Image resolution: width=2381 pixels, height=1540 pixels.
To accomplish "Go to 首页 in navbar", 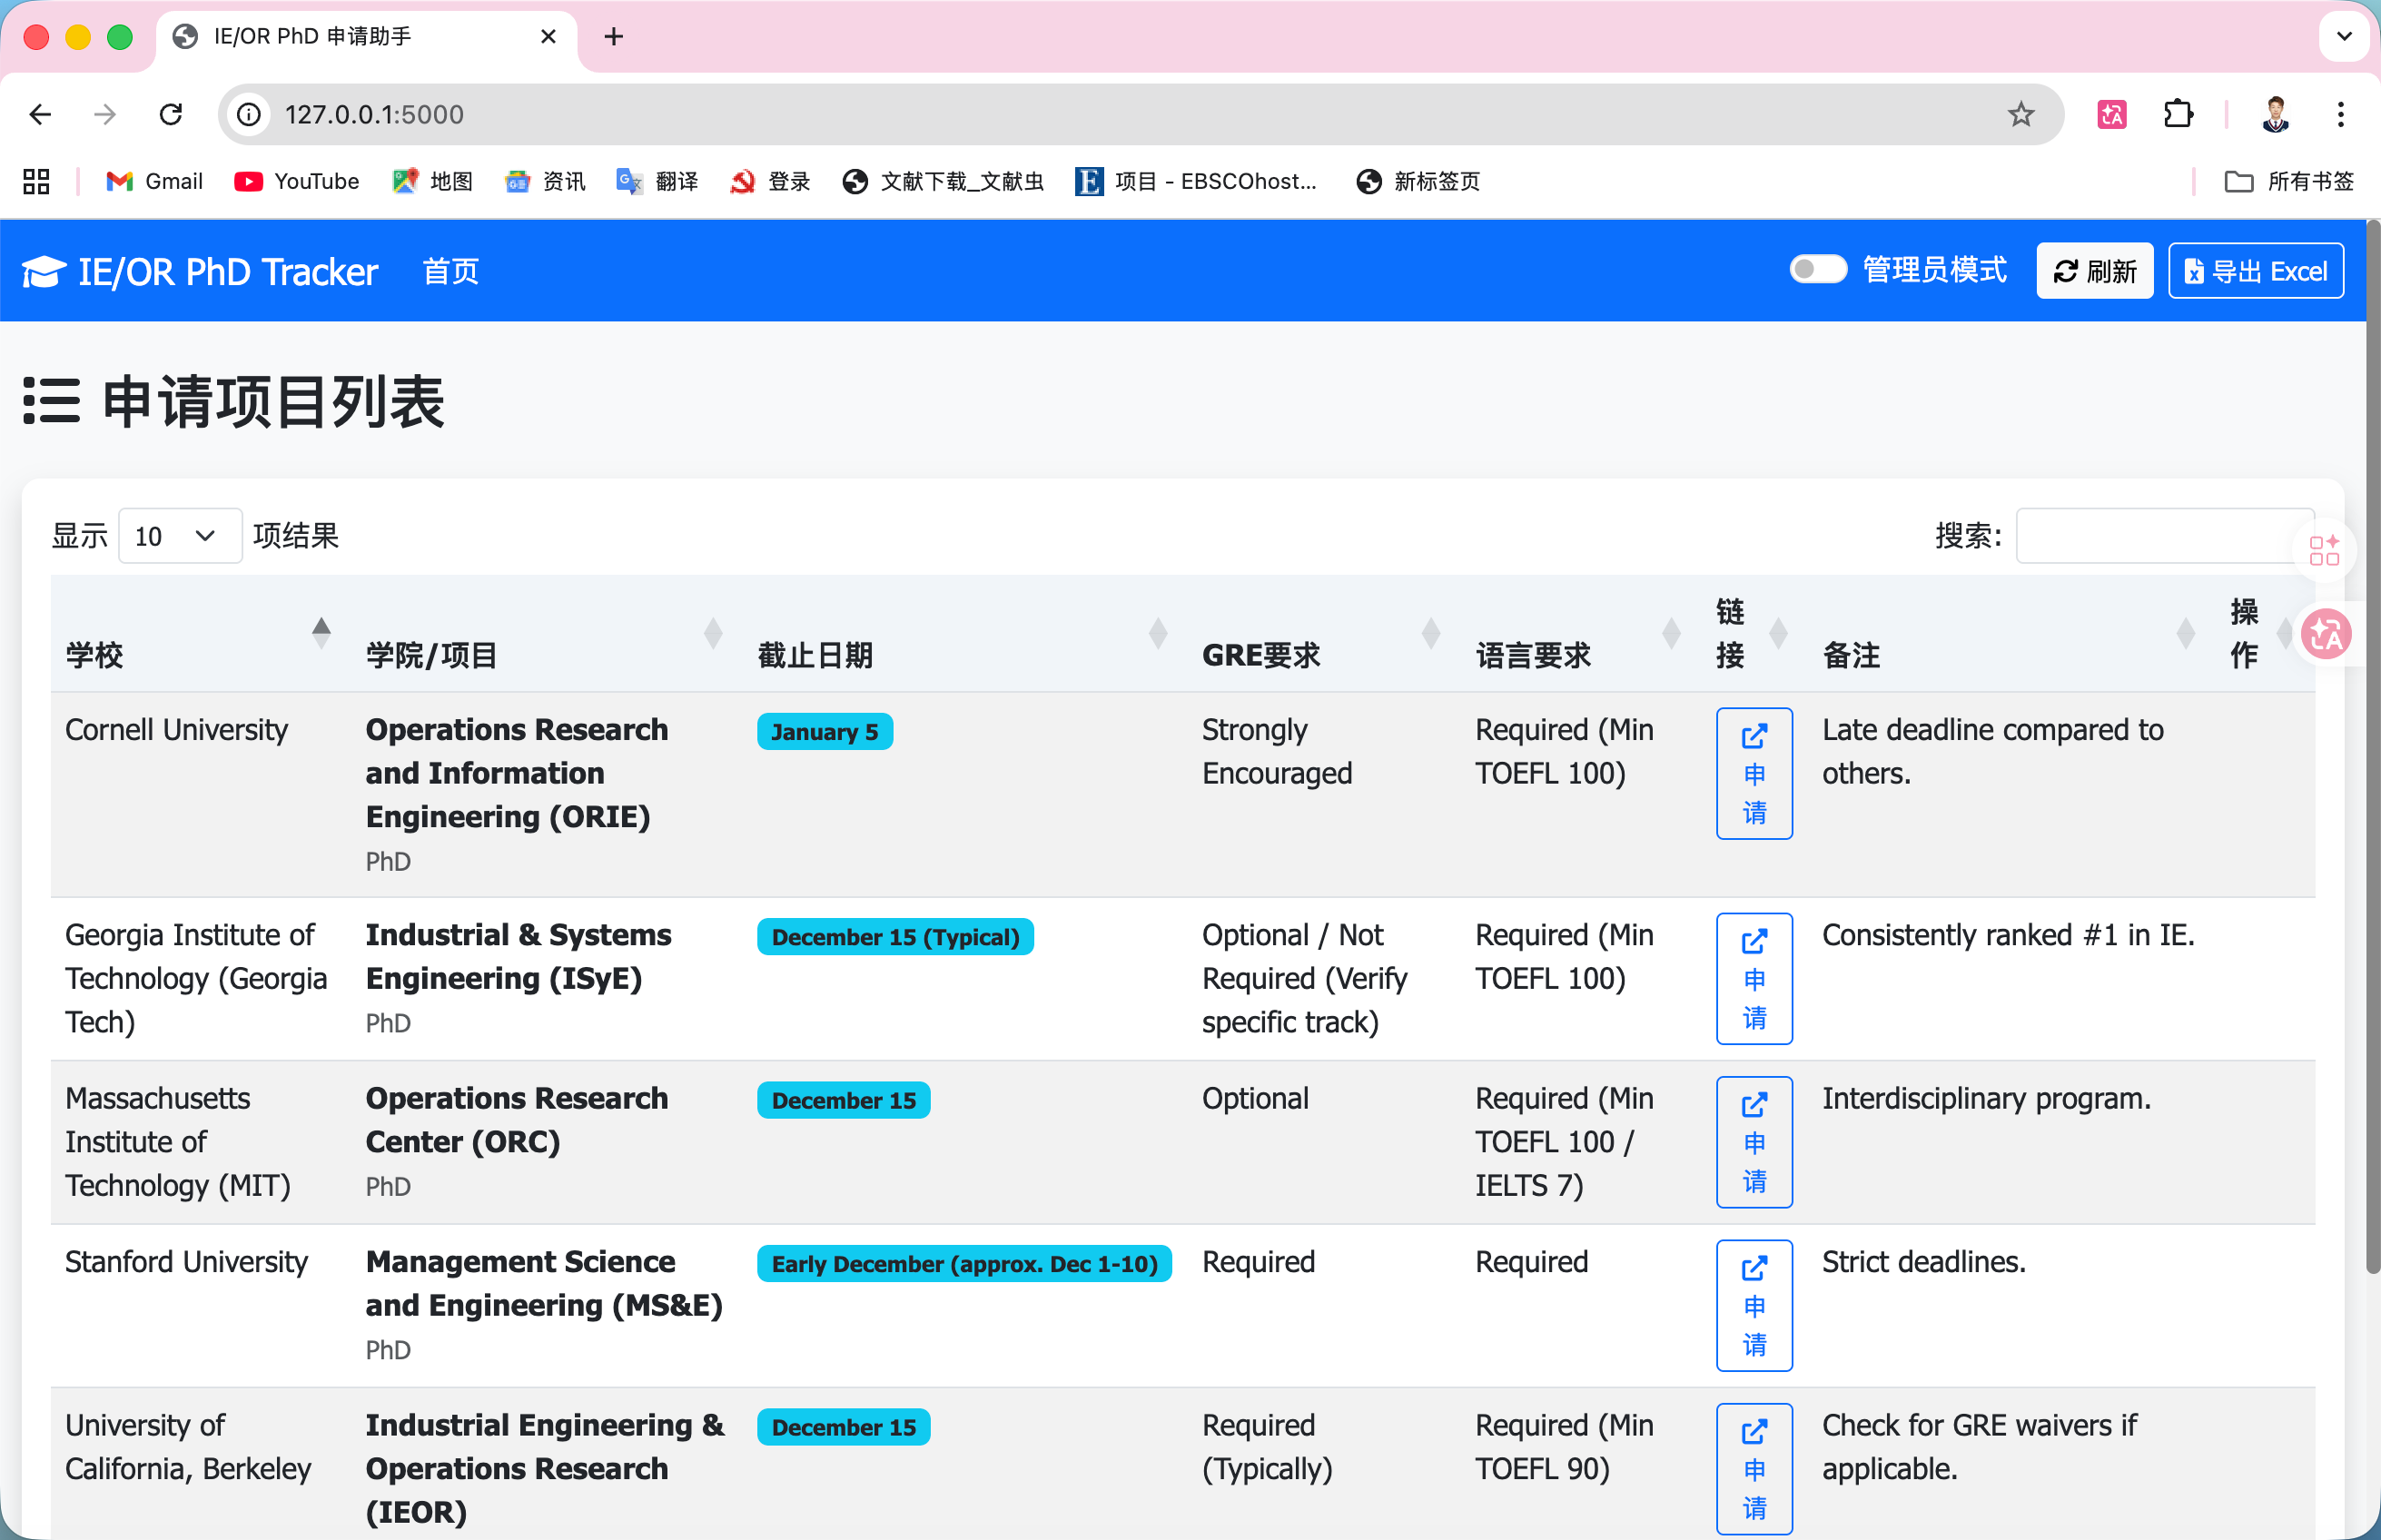I will pyautogui.click(x=451, y=272).
